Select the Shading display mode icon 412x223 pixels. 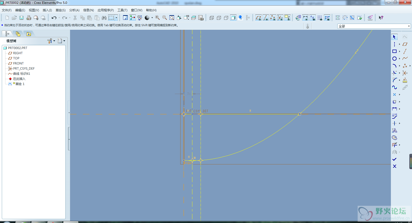click(233, 18)
